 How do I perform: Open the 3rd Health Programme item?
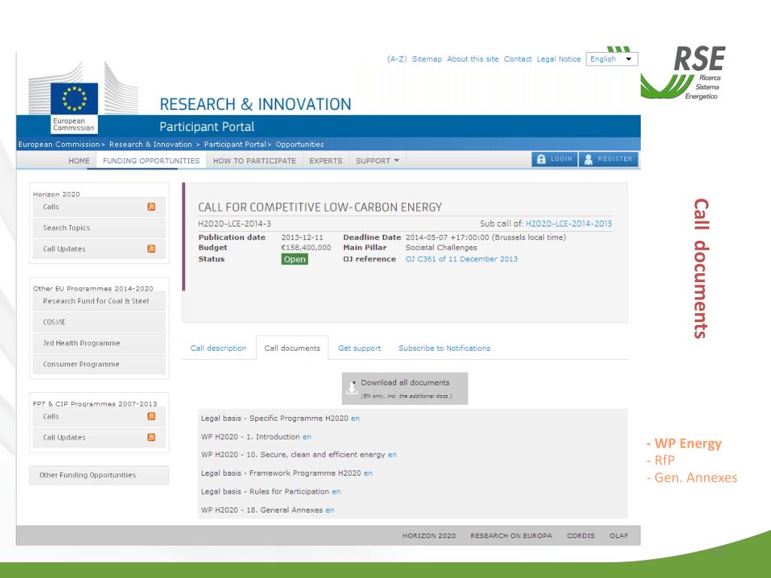pos(99,343)
